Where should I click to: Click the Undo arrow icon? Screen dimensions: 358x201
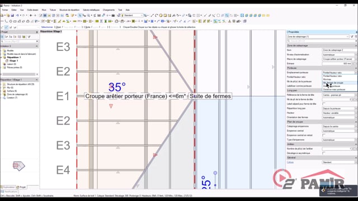click(17, 16)
